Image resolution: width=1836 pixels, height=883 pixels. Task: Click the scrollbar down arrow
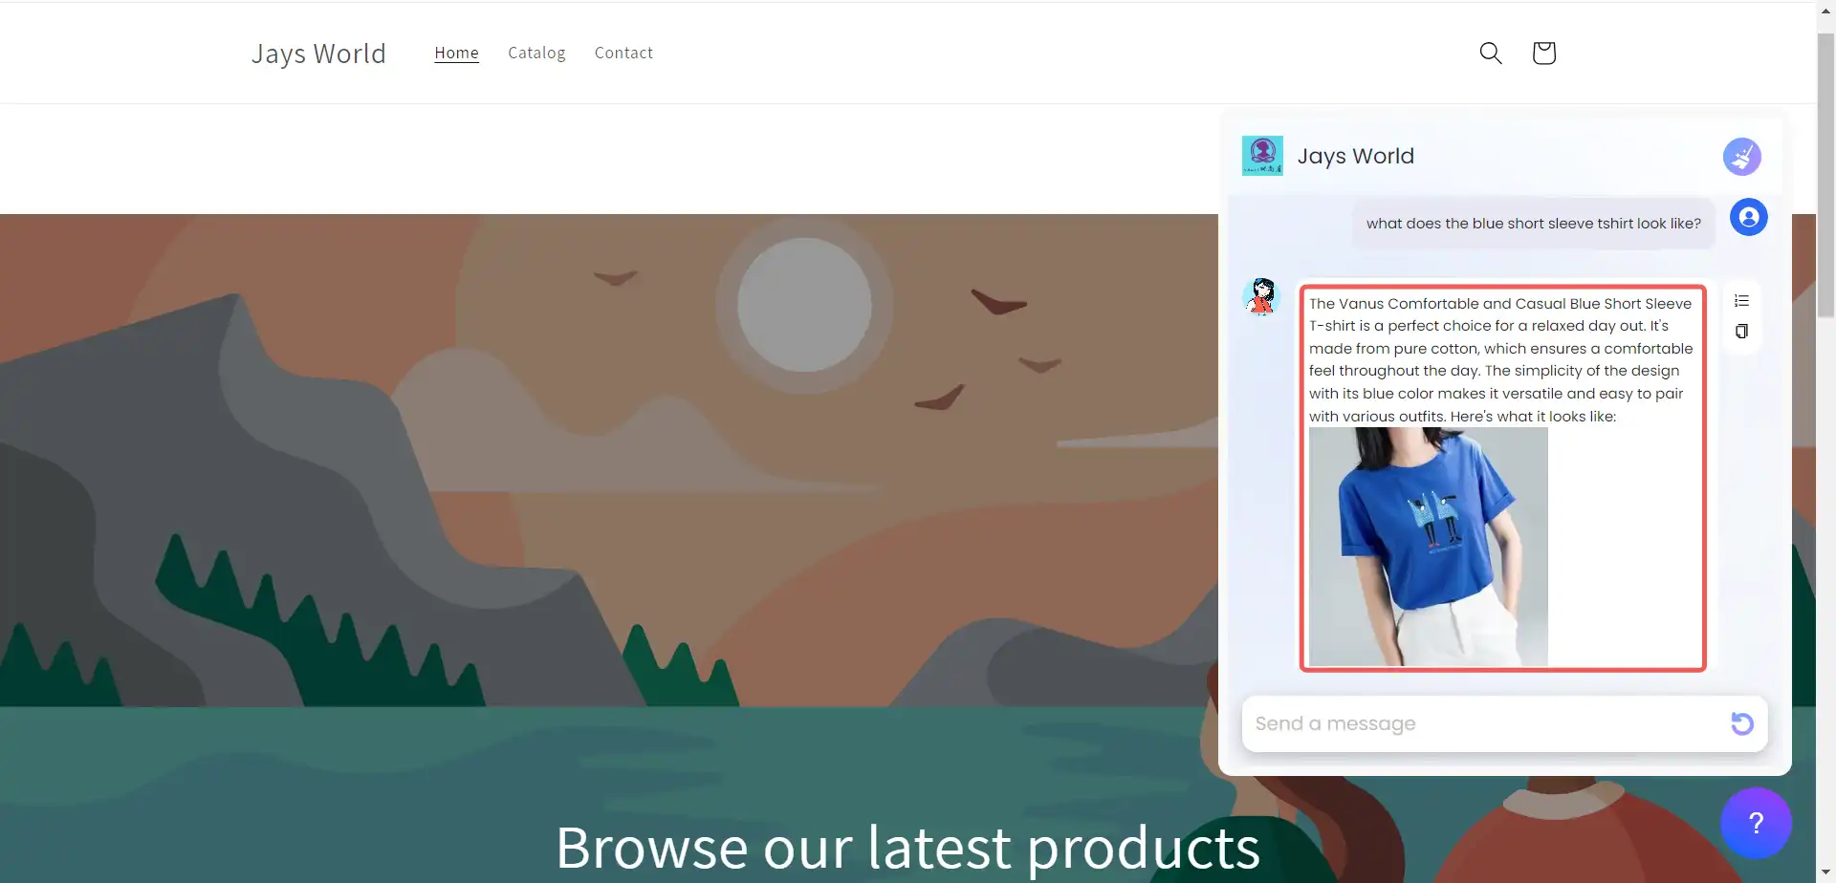(1825, 873)
